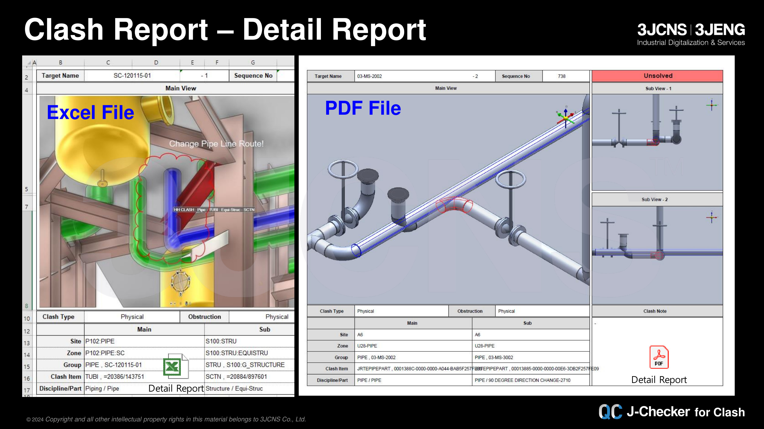Viewport: 764px width, 429px height.
Task: Click the Clash Note field
Action: 658,351
